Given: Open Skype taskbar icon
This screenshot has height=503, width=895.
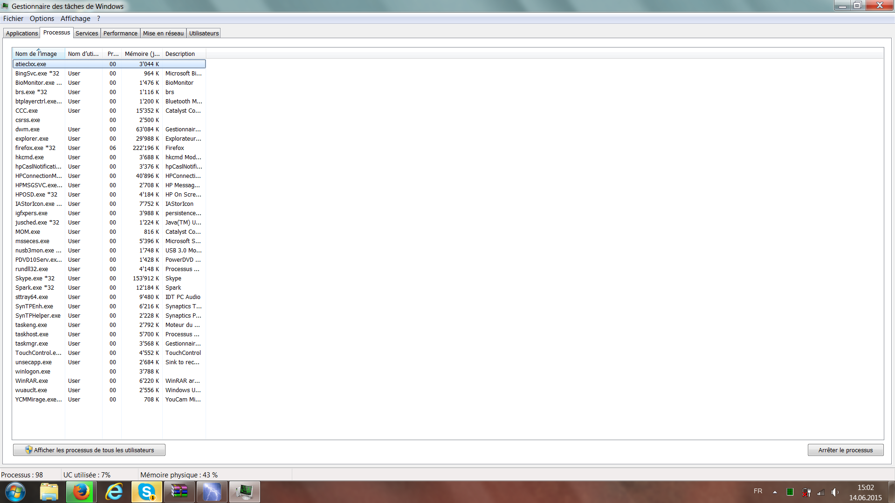Looking at the screenshot, I should point(147,492).
